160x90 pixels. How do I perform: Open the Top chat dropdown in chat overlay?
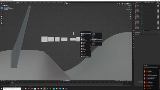pos(146,65)
